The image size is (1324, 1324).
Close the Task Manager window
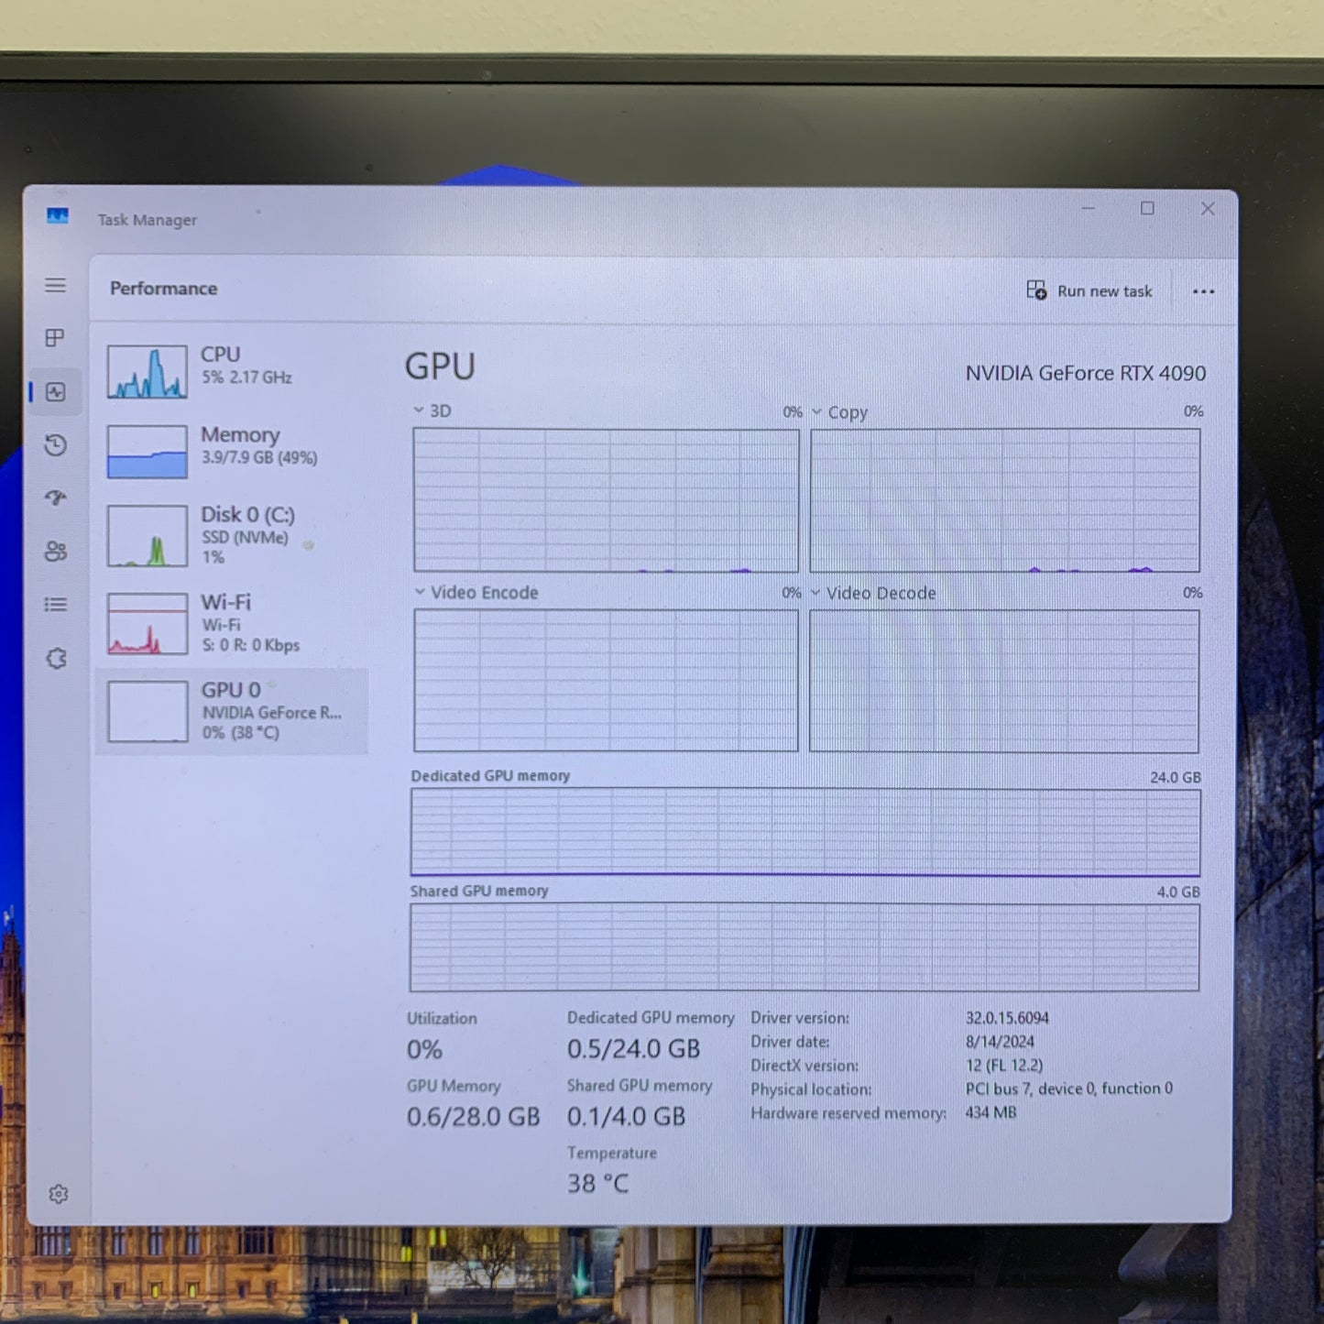click(1208, 209)
